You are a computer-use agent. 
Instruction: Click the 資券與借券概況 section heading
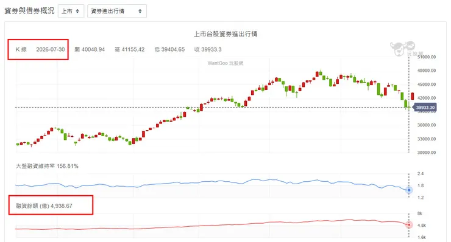29,11
